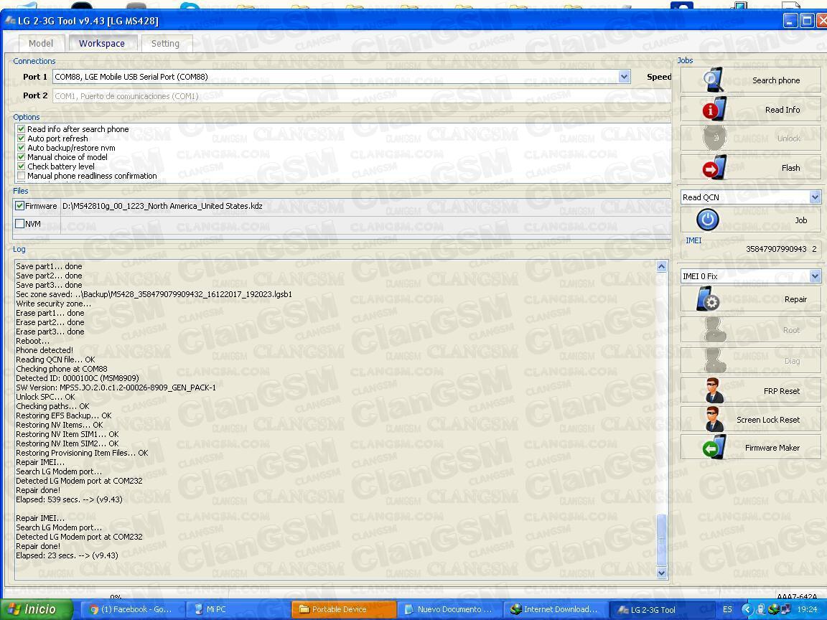Click the Root button
827x620 pixels.
coord(750,330)
